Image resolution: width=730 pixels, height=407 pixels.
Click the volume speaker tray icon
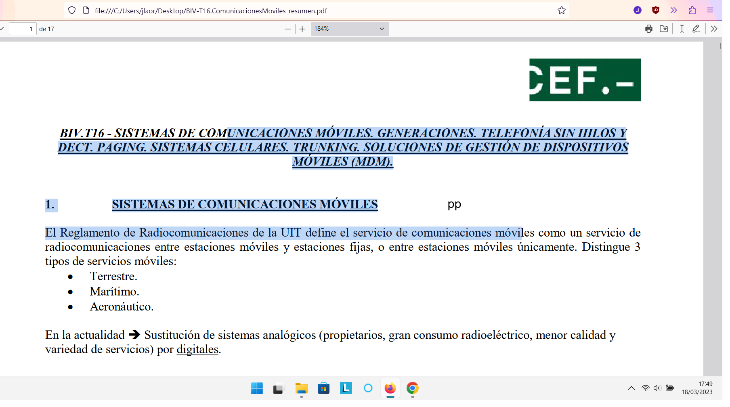click(x=657, y=388)
